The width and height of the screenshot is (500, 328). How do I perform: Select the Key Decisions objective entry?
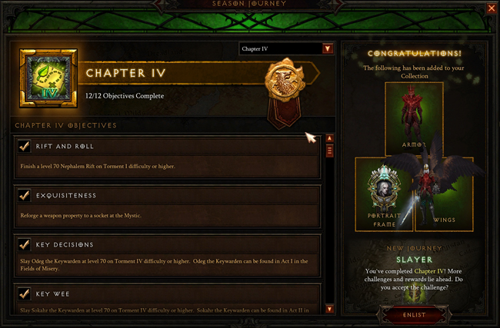point(168,256)
